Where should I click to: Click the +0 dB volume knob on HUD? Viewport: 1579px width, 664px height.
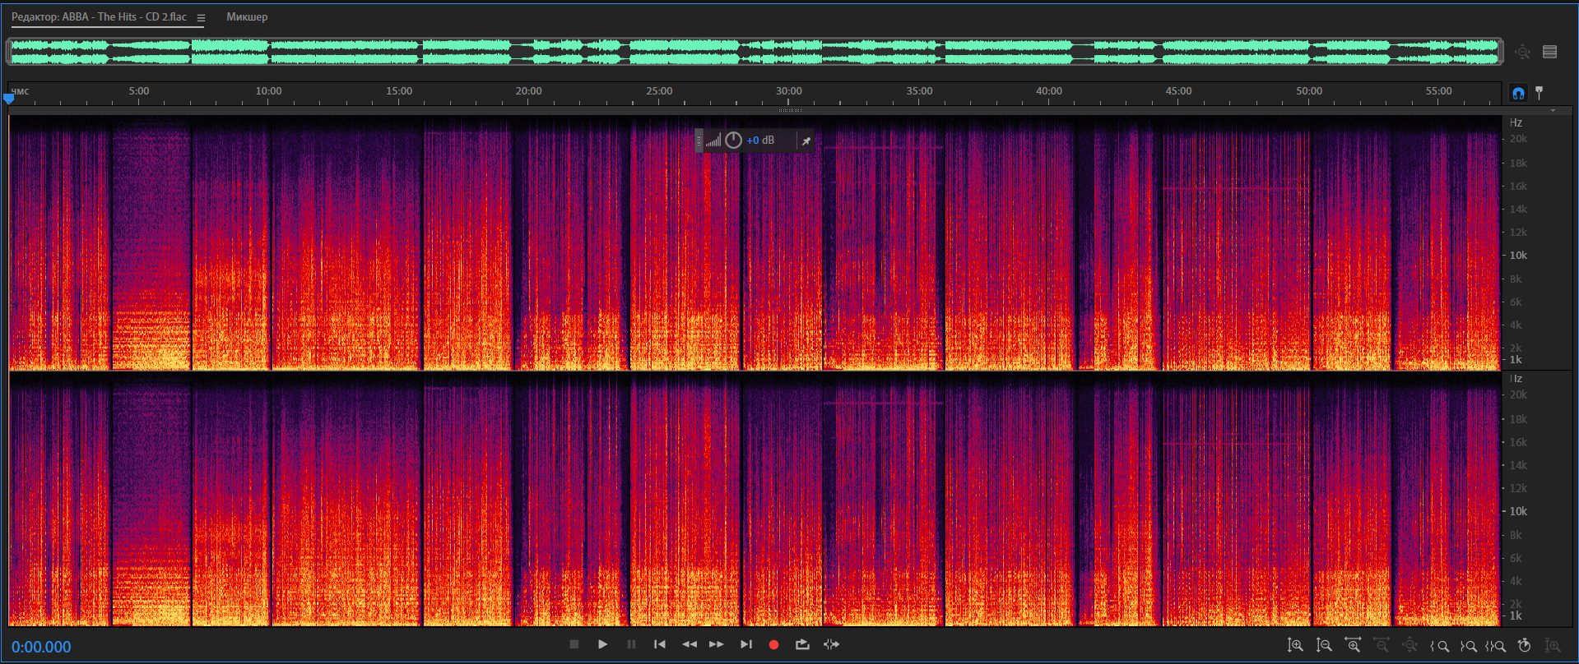tap(733, 141)
